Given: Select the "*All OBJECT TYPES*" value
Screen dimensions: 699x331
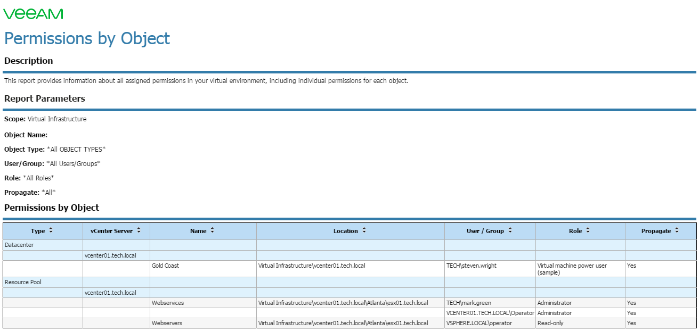Looking at the screenshot, I should point(76,150).
